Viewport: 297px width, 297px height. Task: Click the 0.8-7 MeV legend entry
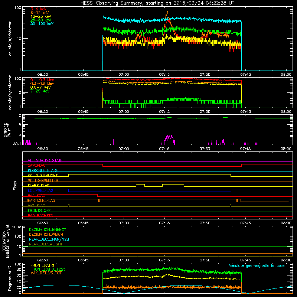[40, 87]
